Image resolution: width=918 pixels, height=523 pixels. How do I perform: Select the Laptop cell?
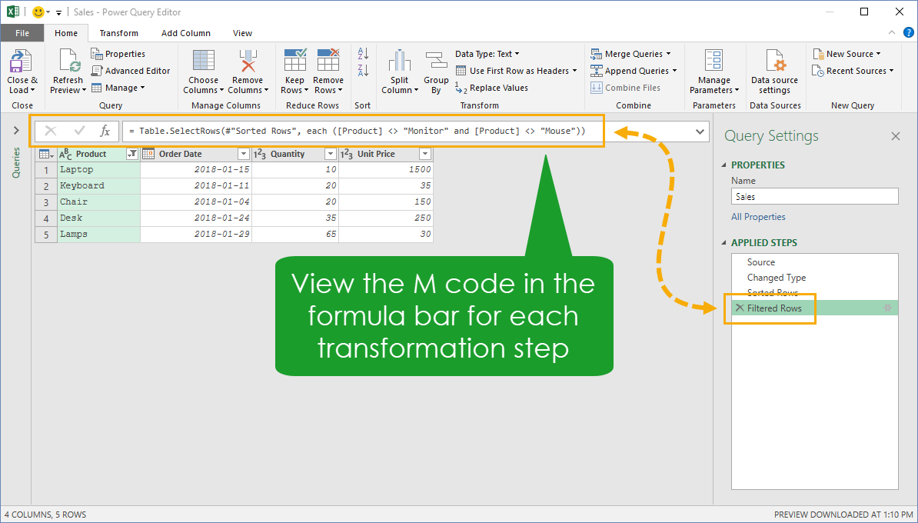tap(99, 170)
